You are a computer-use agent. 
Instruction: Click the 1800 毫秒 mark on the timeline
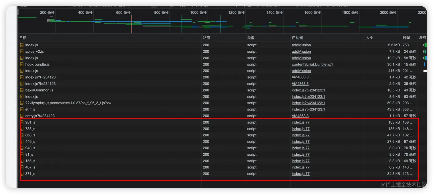[x=350, y=13]
